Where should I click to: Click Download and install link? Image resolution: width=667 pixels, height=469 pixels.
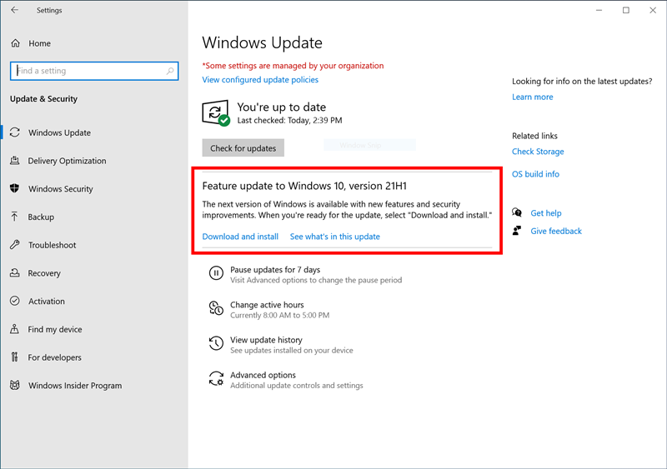tap(240, 237)
